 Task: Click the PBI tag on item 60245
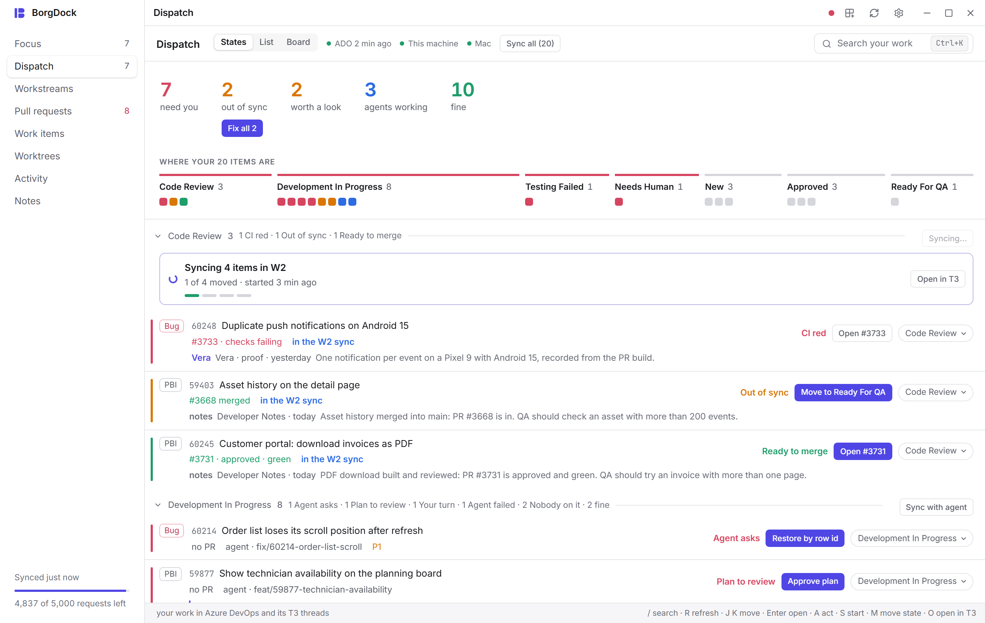tap(171, 443)
